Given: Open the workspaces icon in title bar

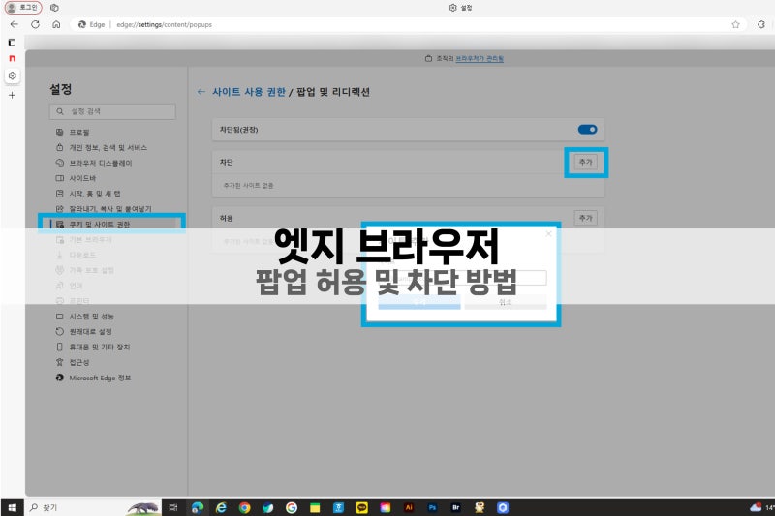Looking at the screenshot, I should coord(54,8).
